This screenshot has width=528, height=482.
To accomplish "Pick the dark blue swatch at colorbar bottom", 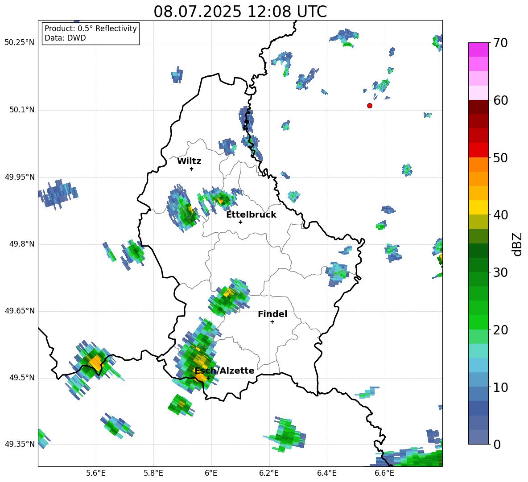I will (478, 437).
